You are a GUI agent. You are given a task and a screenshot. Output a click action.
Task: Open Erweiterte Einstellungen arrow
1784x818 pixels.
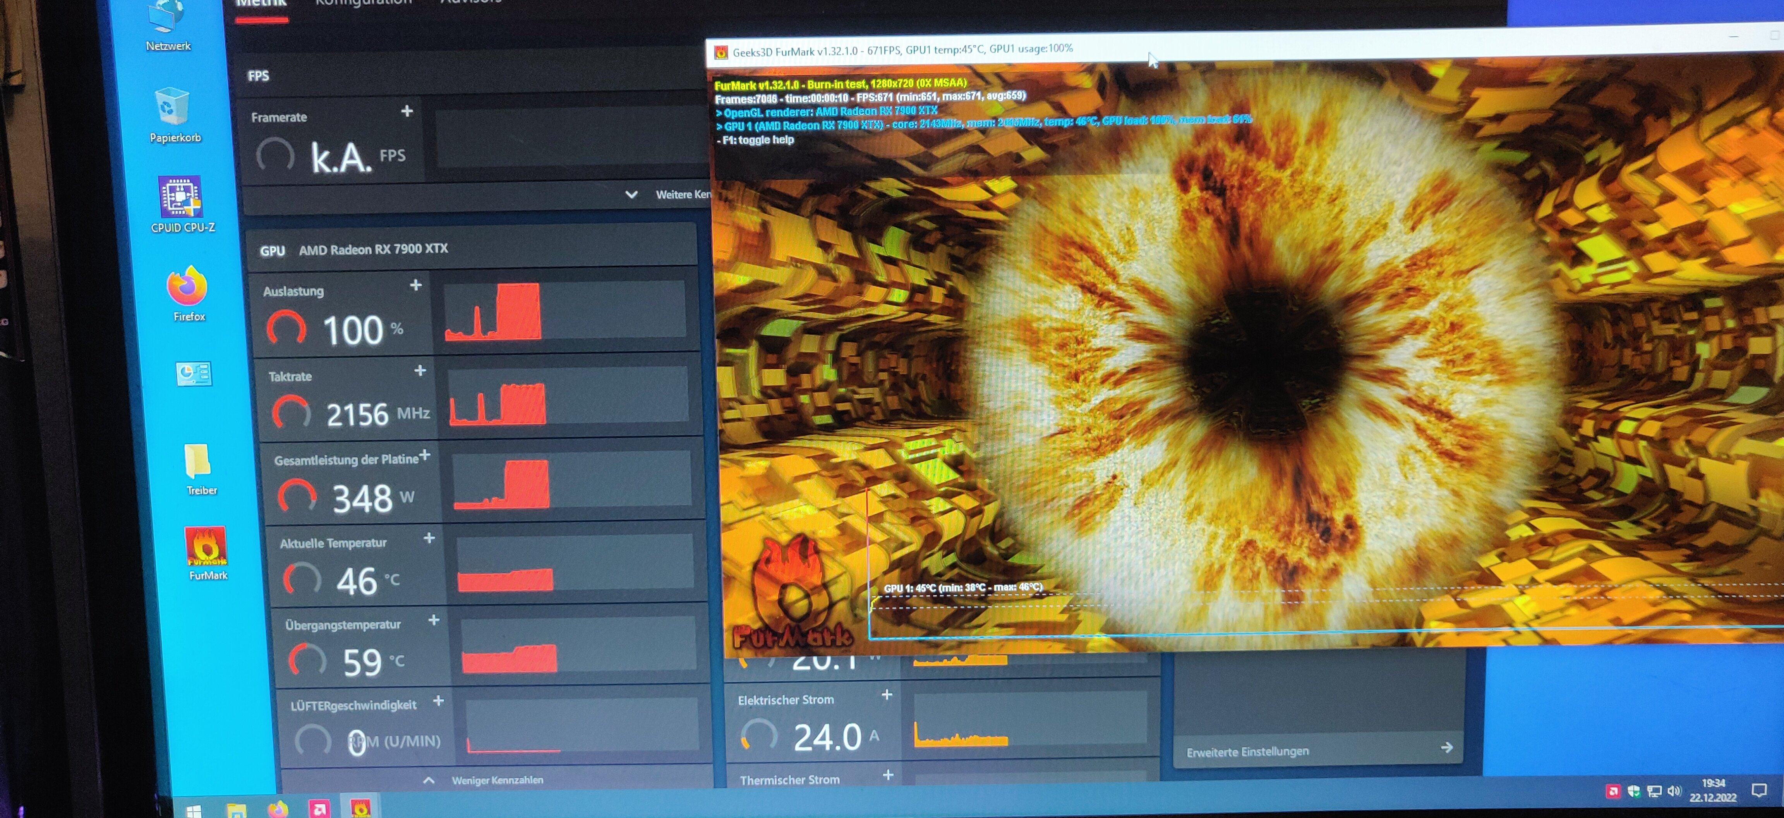(1447, 748)
